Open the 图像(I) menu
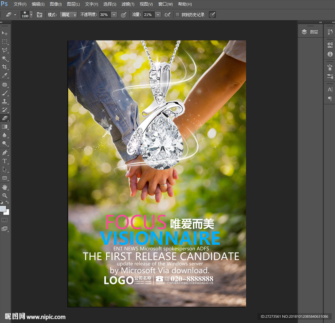 pyautogui.click(x=56, y=4)
